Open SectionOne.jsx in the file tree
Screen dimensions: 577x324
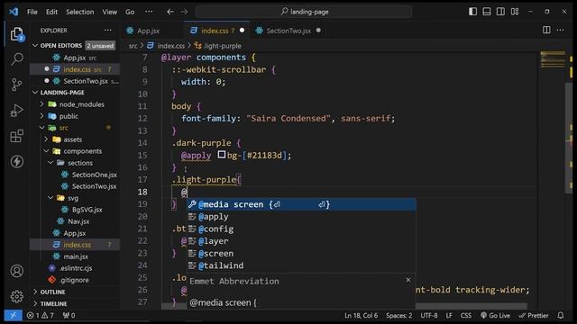pyautogui.click(x=75, y=175)
